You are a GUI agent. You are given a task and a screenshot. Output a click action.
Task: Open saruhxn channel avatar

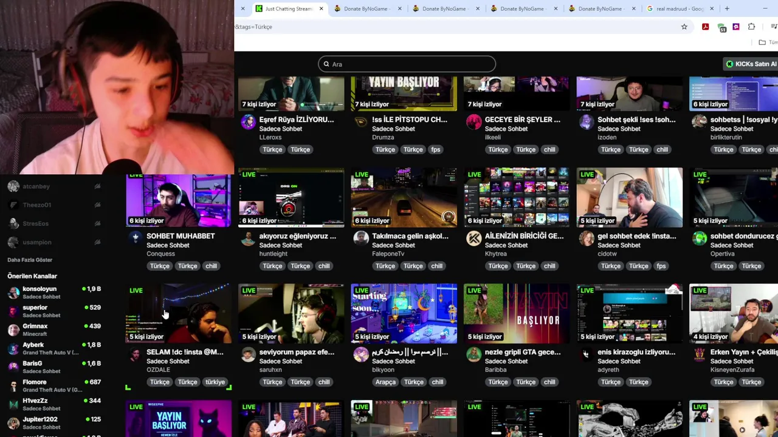(248, 354)
